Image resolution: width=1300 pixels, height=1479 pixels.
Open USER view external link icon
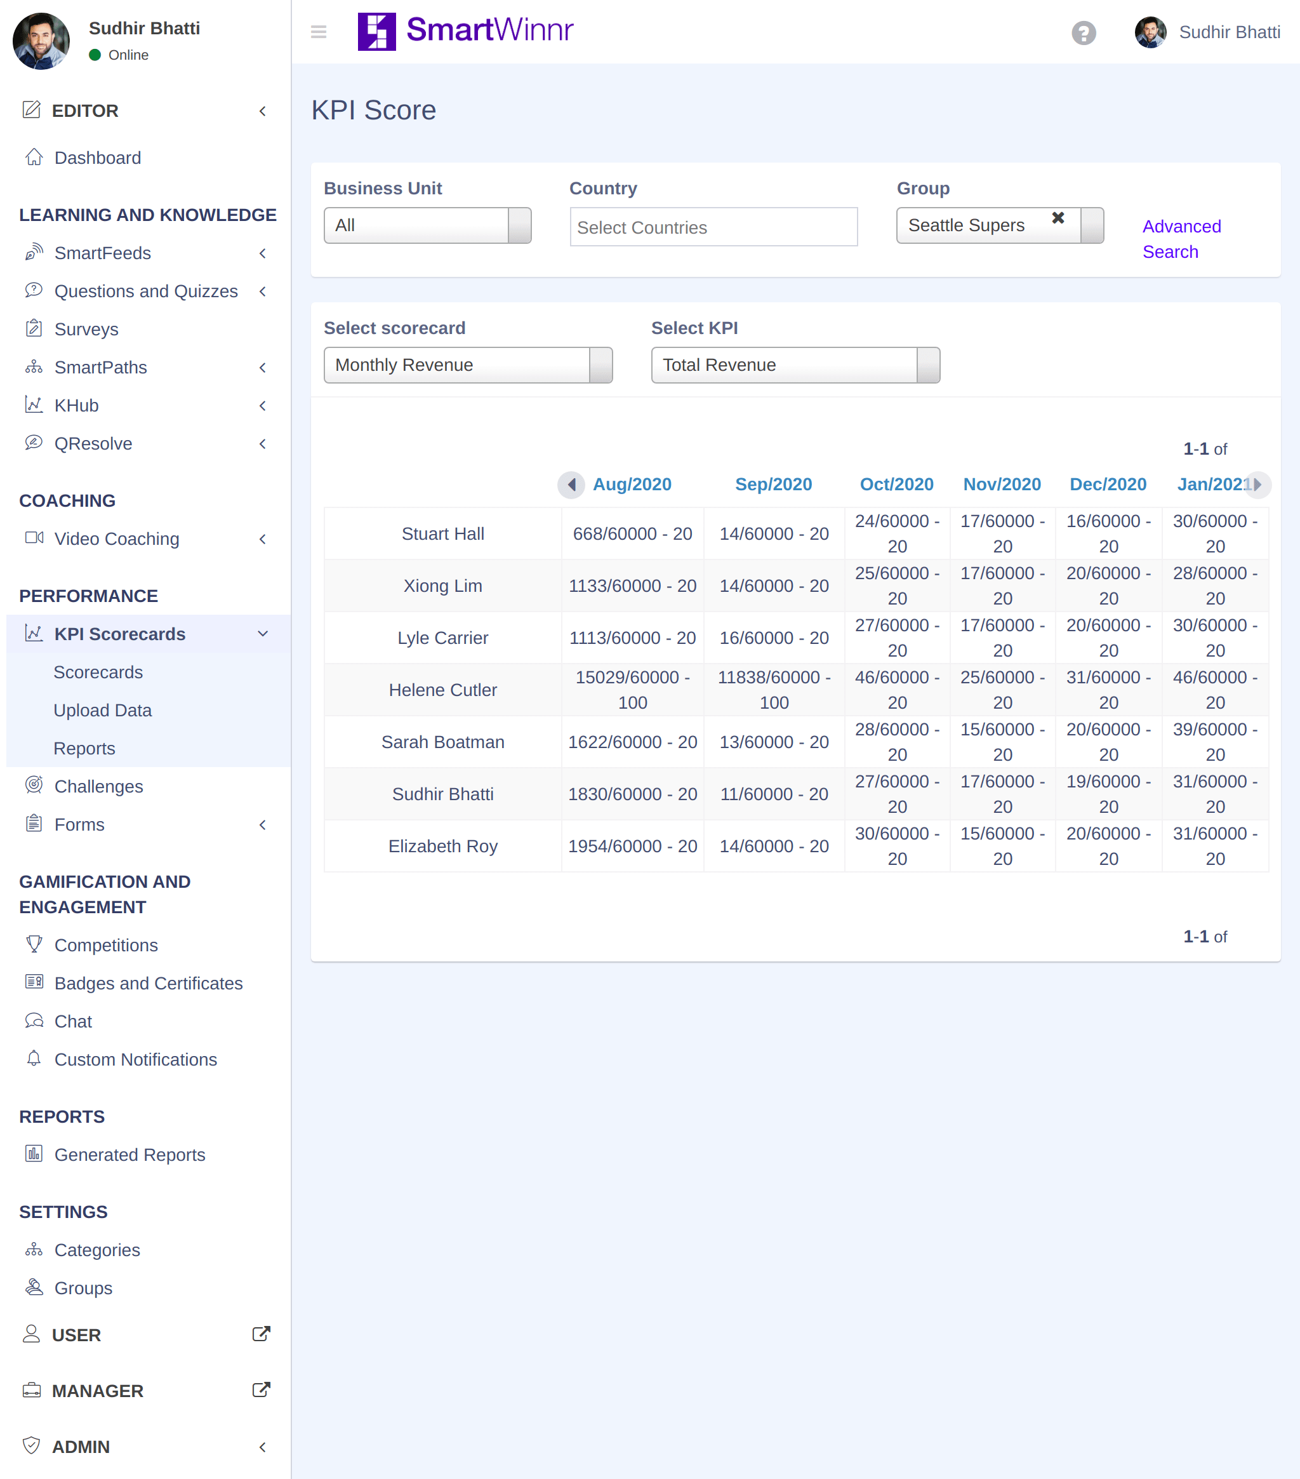click(261, 1334)
